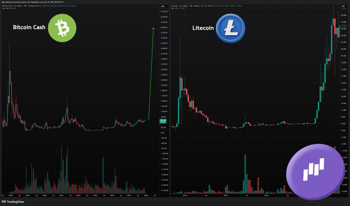Click 2026 on the Bitcoin Cash time axis
This screenshot has width=350, height=206.
coord(146,195)
